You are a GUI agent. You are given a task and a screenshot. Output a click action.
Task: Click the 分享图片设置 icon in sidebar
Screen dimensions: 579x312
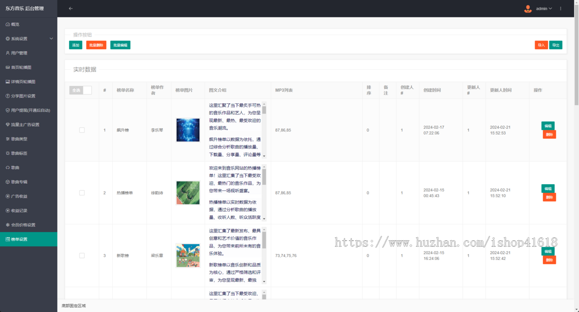(8, 96)
